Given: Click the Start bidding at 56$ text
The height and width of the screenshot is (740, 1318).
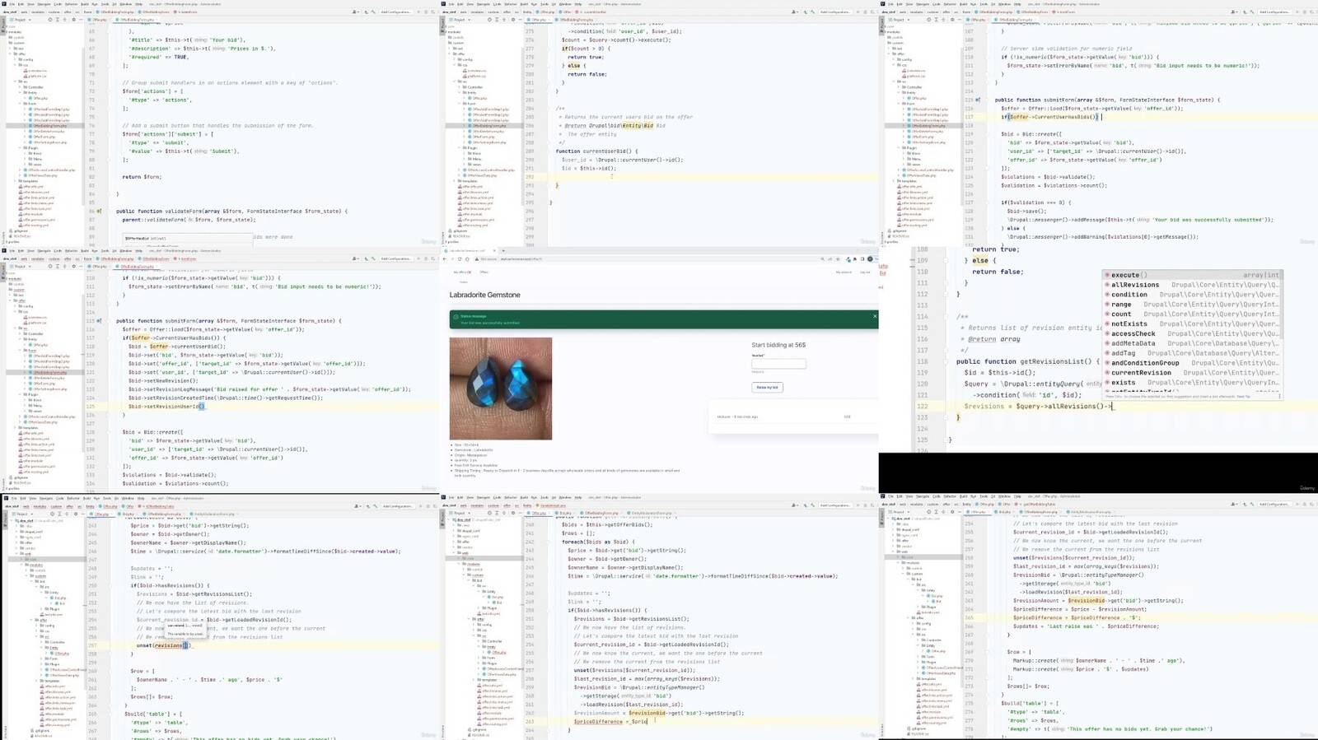Looking at the screenshot, I should 778,345.
